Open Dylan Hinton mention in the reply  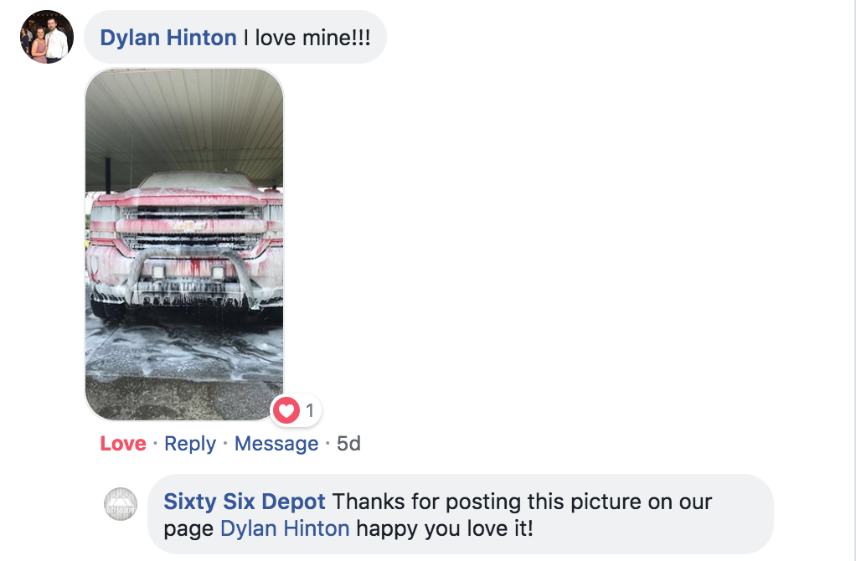click(x=285, y=528)
